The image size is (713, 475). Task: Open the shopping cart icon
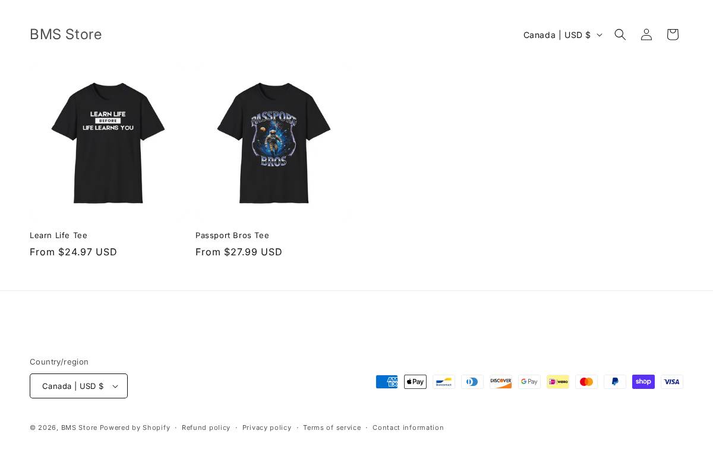coord(673,34)
